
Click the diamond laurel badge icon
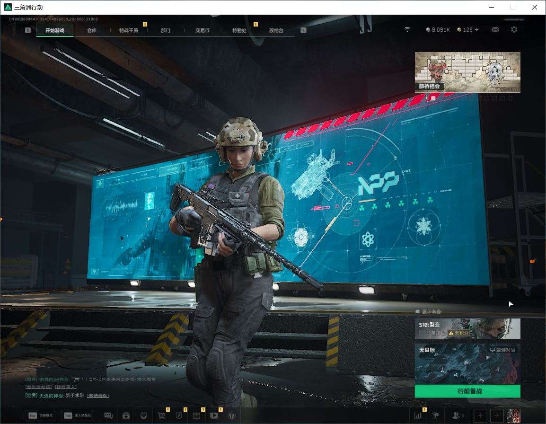(x=143, y=415)
